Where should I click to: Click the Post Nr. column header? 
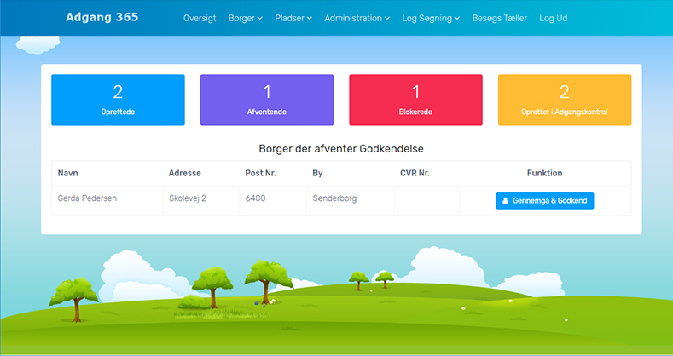point(259,173)
